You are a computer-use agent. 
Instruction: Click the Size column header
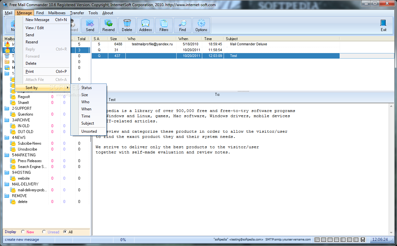coord(117,39)
